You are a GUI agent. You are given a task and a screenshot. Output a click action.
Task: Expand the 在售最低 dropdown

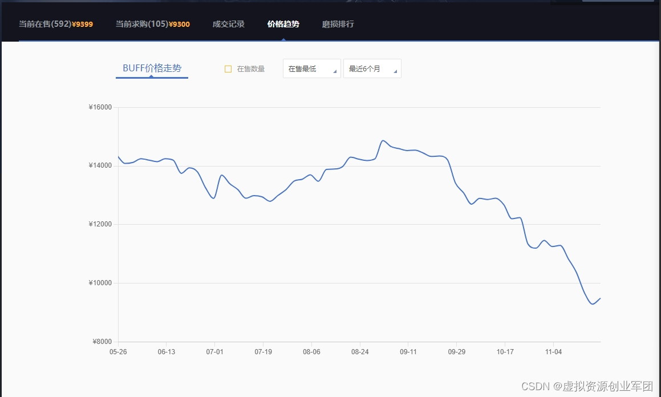[311, 68]
